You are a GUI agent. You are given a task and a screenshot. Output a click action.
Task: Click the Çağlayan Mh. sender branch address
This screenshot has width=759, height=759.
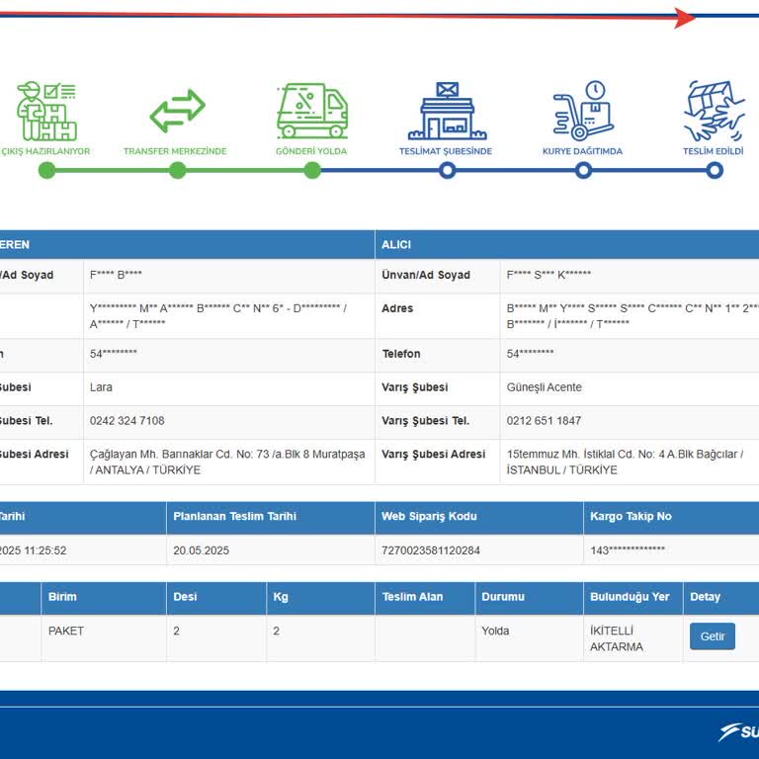[227, 462]
